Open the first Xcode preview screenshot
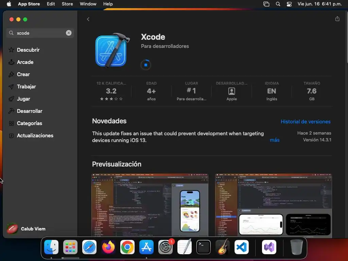348x261 pixels. [150, 205]
